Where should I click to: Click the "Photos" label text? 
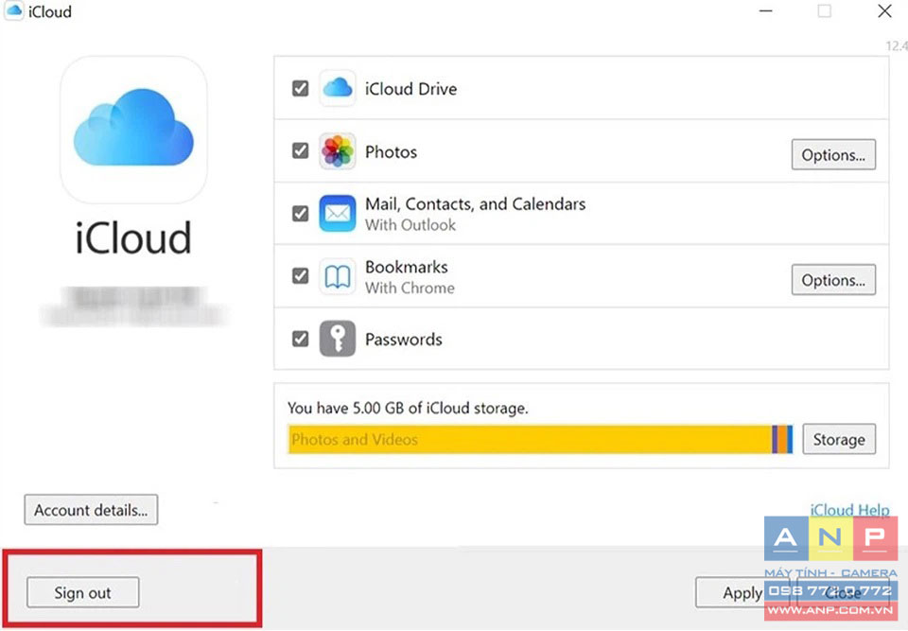pos(391,151)
